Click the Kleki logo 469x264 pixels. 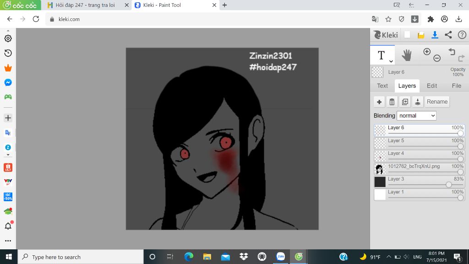pyautogui.click(x=386, y=35)
